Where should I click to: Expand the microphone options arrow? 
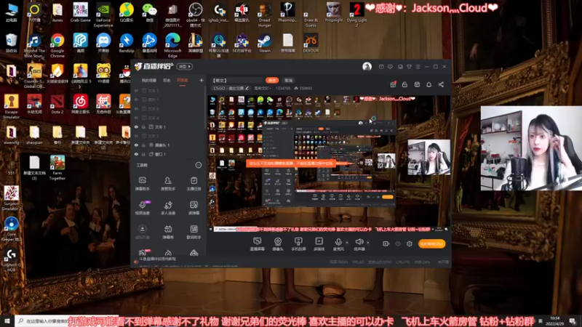click(347, 243)
